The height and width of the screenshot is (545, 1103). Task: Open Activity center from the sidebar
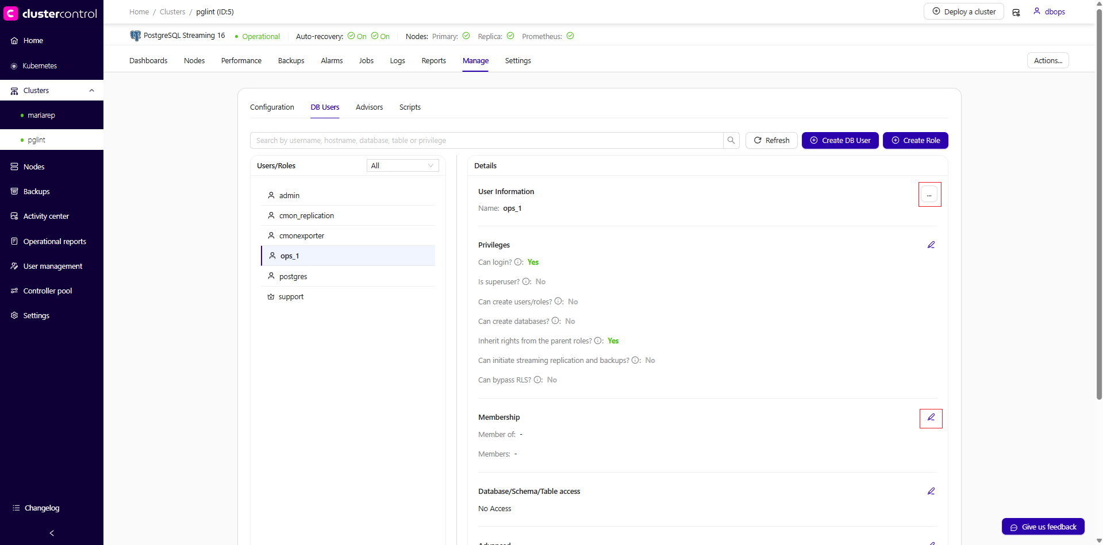[46, 216]
